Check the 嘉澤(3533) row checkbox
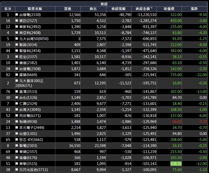209x173 pixels. (x=17, y=91)
